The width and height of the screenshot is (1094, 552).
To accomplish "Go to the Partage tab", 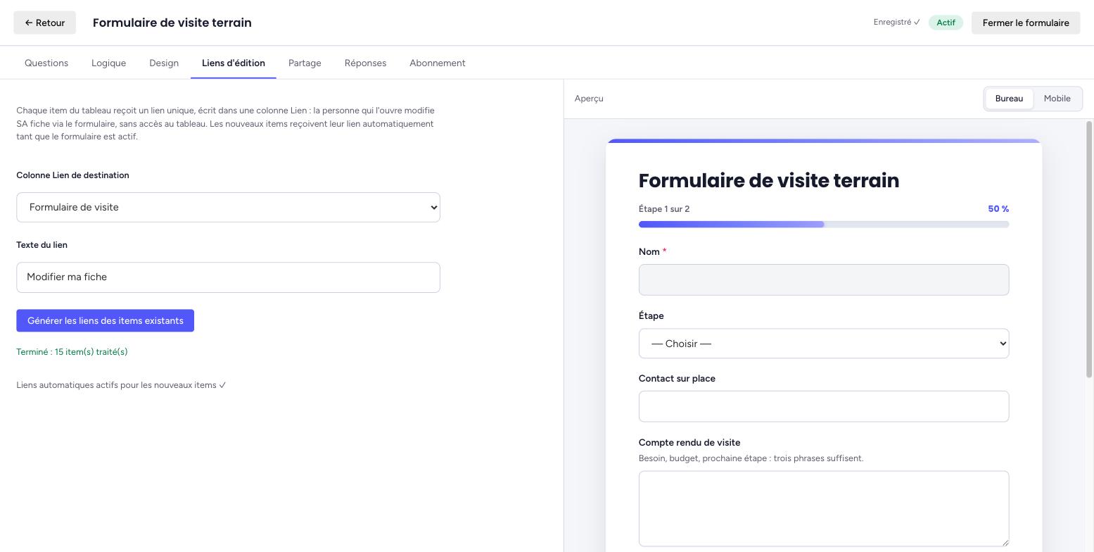I will pyautogui.click(x=305, y=63).
